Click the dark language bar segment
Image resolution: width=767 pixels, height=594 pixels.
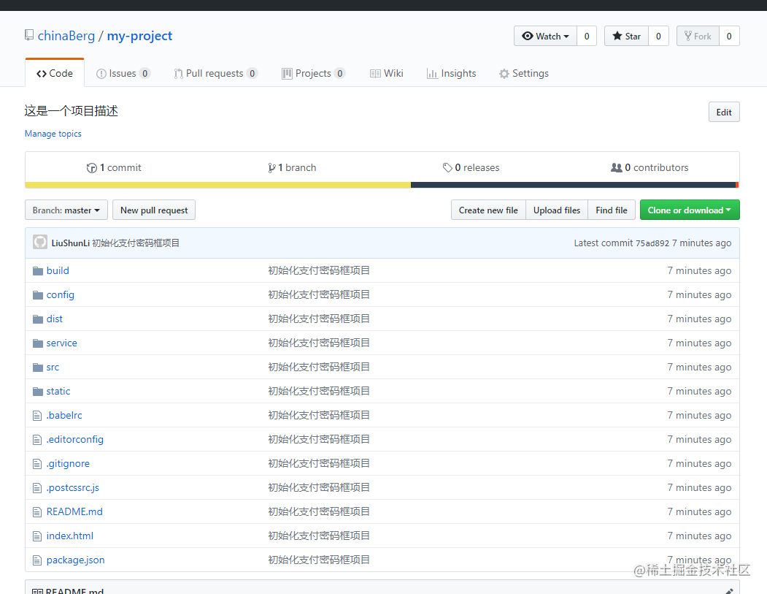574,185
